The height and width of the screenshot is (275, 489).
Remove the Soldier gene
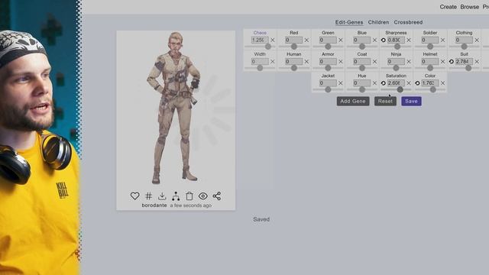point(442,40)
